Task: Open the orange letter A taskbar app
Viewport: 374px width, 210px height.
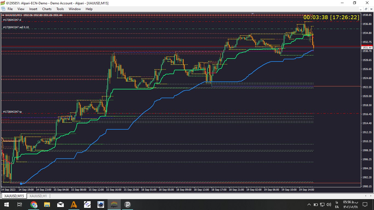Action: (x=74, y=205)
